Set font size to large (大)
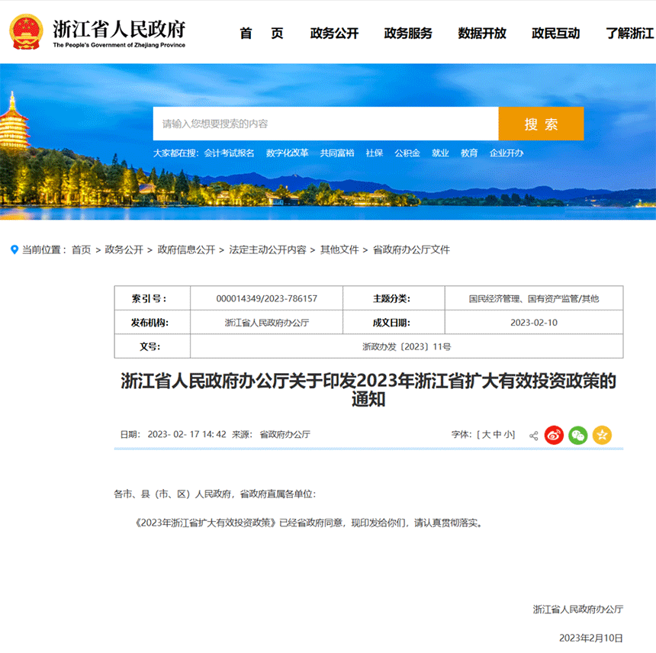The height and width of the screenshot is (653, 656). click(485, 435)
